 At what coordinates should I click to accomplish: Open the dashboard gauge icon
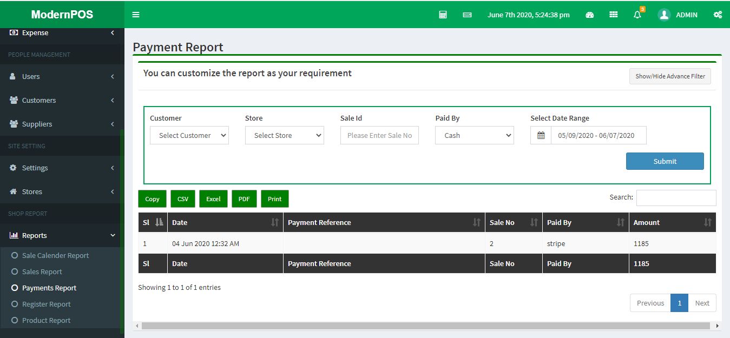[590, 15]
